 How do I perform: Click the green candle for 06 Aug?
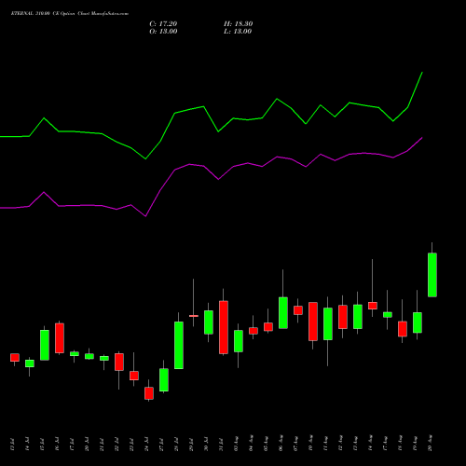tap(283, 312)
